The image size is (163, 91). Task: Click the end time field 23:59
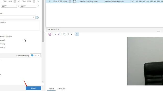[28, 6]
